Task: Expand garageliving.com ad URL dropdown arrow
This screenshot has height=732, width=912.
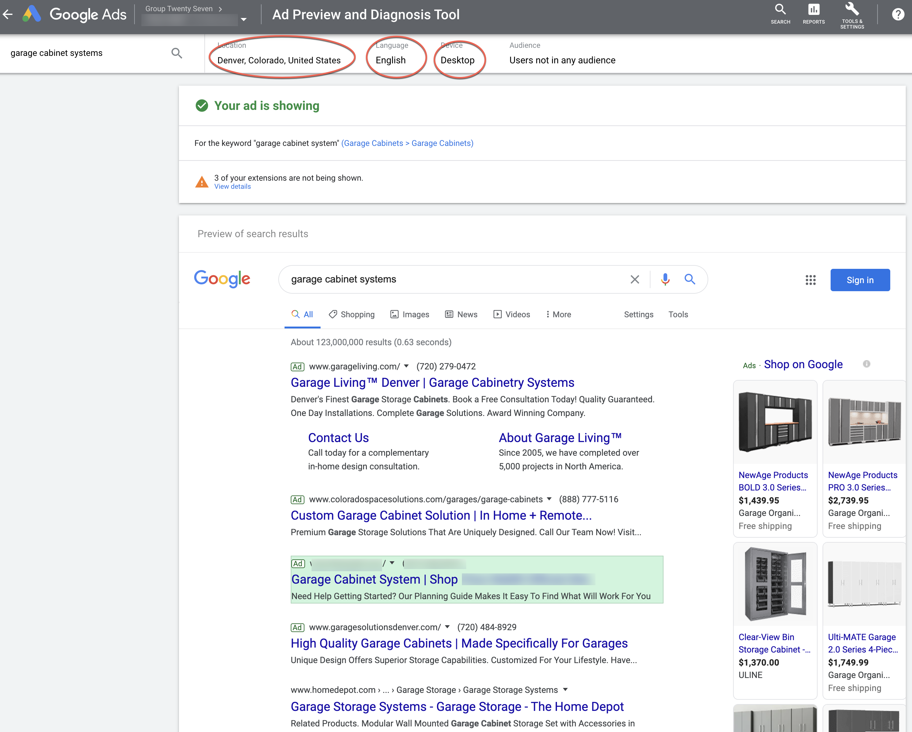Action: coord(406,366)
